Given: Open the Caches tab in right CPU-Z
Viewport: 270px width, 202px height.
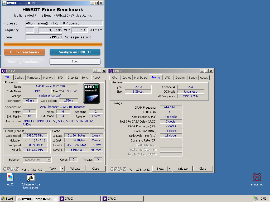Looking at the screenshot, I should click(127, 78).
